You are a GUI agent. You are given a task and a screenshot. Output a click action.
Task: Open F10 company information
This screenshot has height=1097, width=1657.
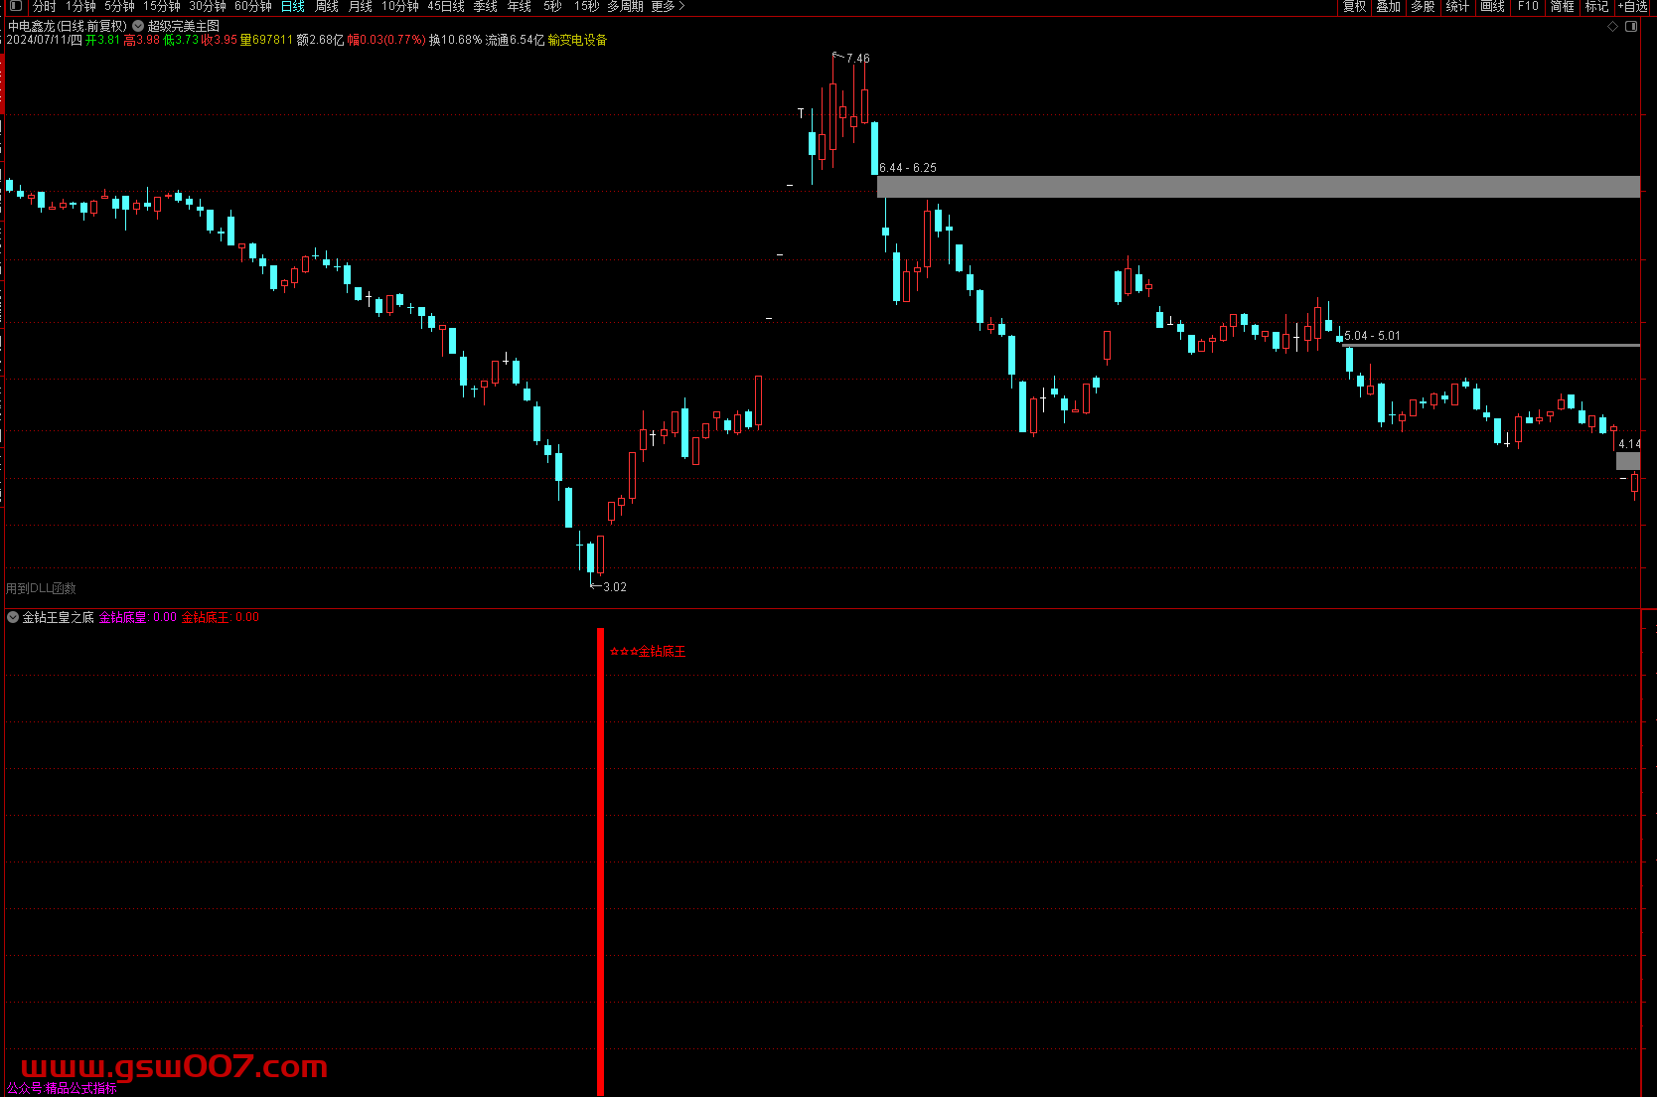(1528, 6)
